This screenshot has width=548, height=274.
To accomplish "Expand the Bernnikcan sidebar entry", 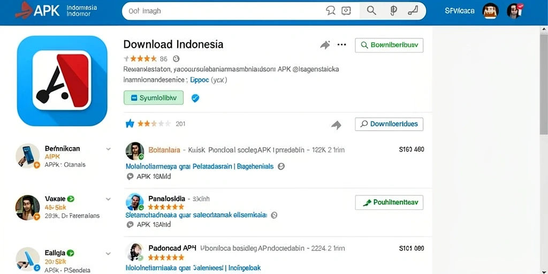I will click(x=108, y=149).
